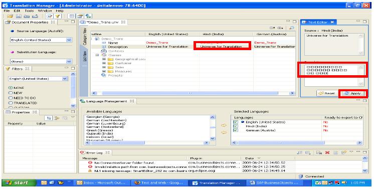
Task: Click the open folder toolbar icon
Action: tap(10, 16)
